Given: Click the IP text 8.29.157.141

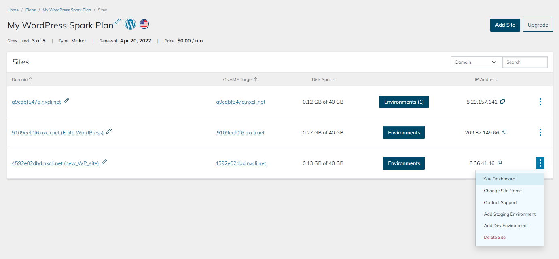Looking at the screenshot, I should pyautogui.click(x=482, y=102).
